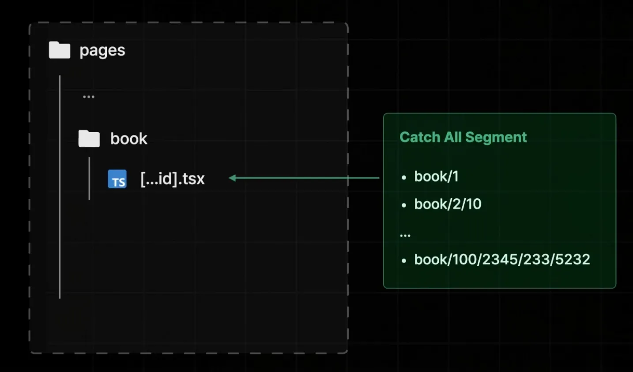Click the book/2/10 route example
633x372 pixels.
(448, 204)
